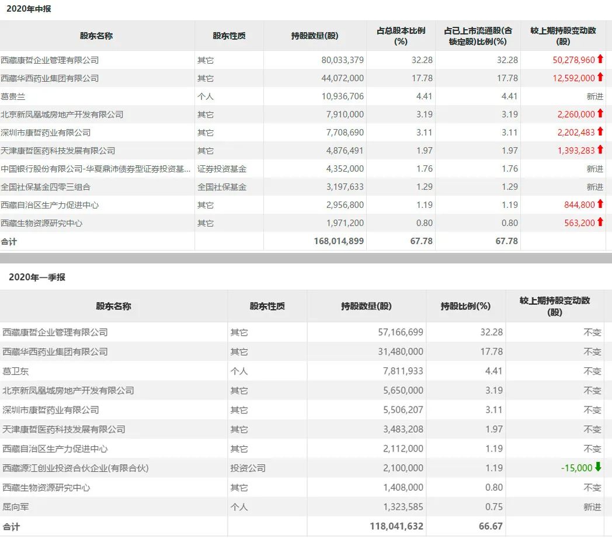Click the holding value 31,480,000
Image resolution: width=612 pixels, height=542 pixels.
(x=401, y=352)
